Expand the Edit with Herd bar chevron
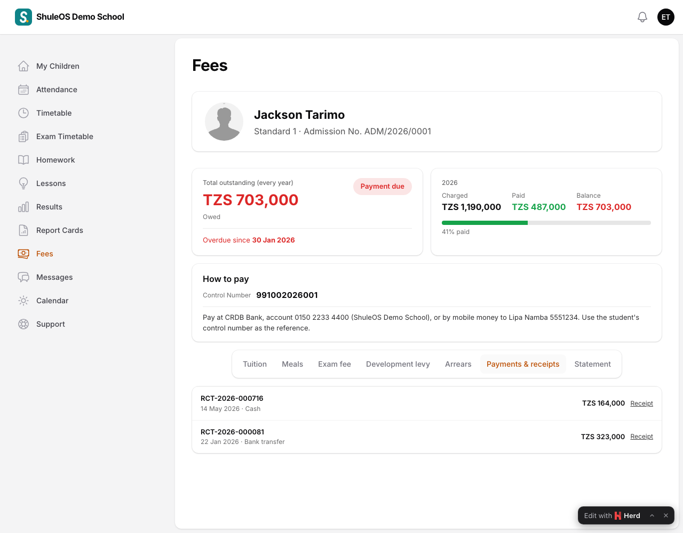The height and width of the screenshot is (533, 683). tap(652, 515)
